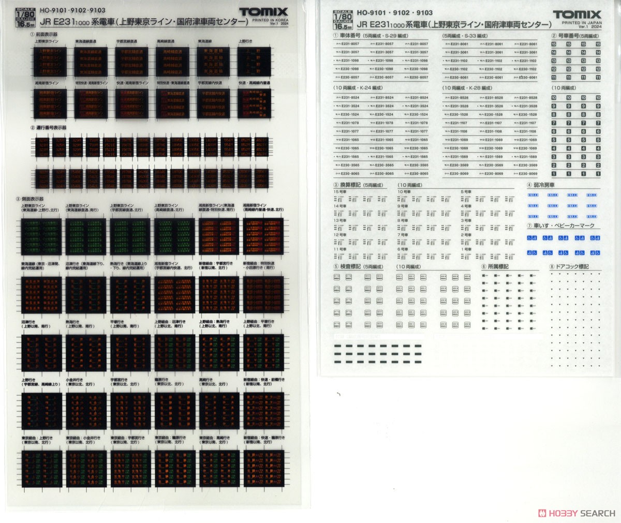Select the side display decal labelled '新宿経由:快速・前橋行き'
The height and width of the screenshot is (523, 621).
point(263,411)
